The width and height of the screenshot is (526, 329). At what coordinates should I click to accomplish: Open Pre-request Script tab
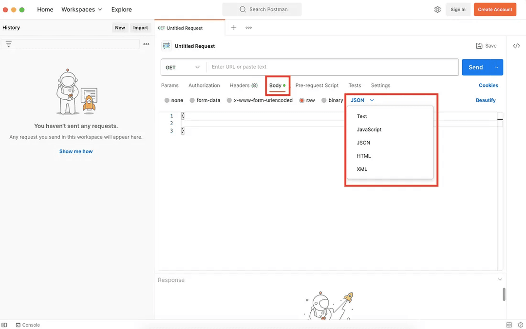(x=317, y=85)
